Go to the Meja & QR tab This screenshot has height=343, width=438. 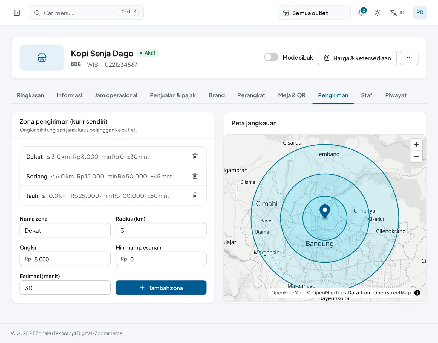(x=292, y=95)
